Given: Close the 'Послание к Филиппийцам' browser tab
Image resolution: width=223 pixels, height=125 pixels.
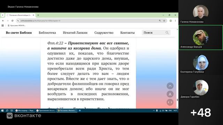Looking at the screenshot, I should coord(33,15).
